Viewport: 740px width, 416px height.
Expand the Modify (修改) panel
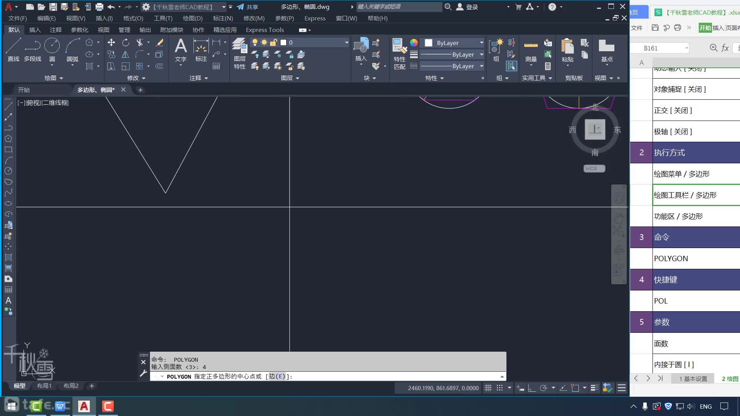[x=136, y=78]
